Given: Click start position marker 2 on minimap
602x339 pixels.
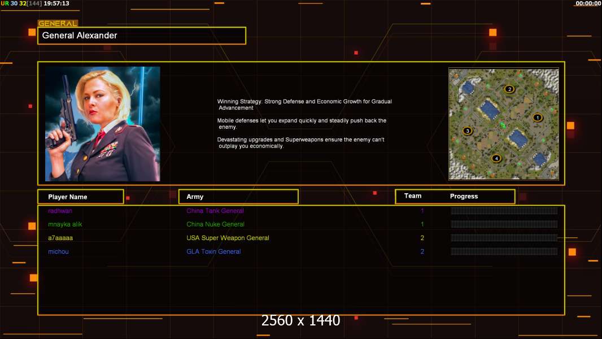Looking at the screenshot, I should click(x=509, y=89).
